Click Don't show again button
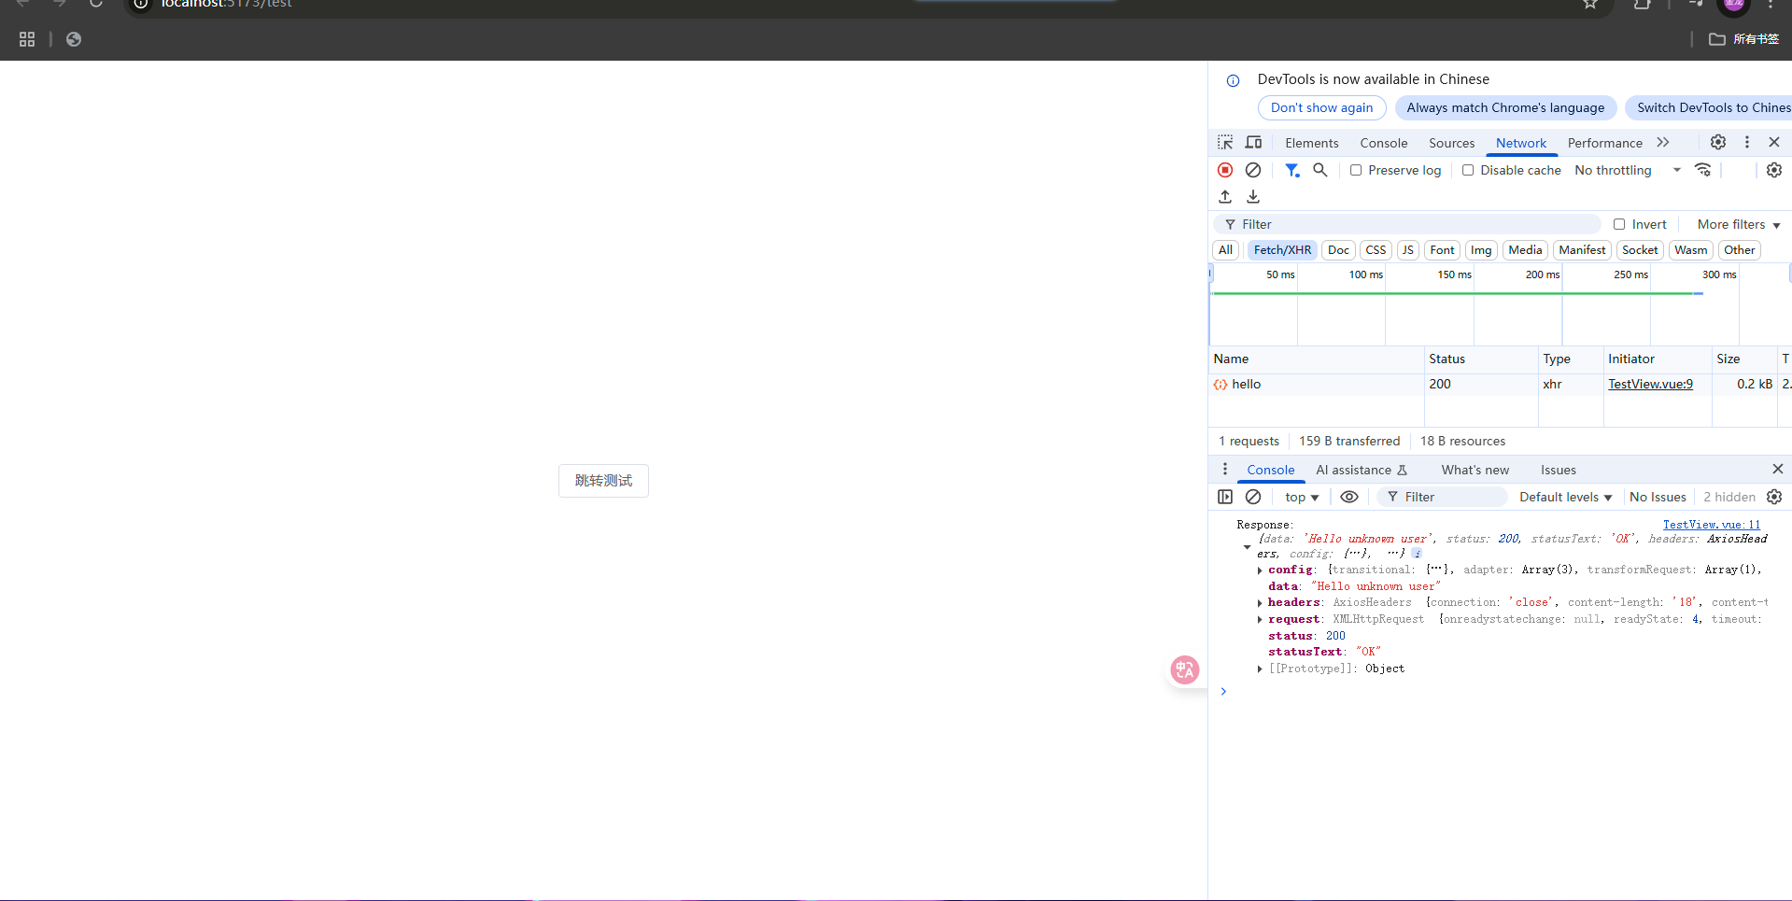The width and height of the screenshot is (1792, 901). coord(1321,108)
